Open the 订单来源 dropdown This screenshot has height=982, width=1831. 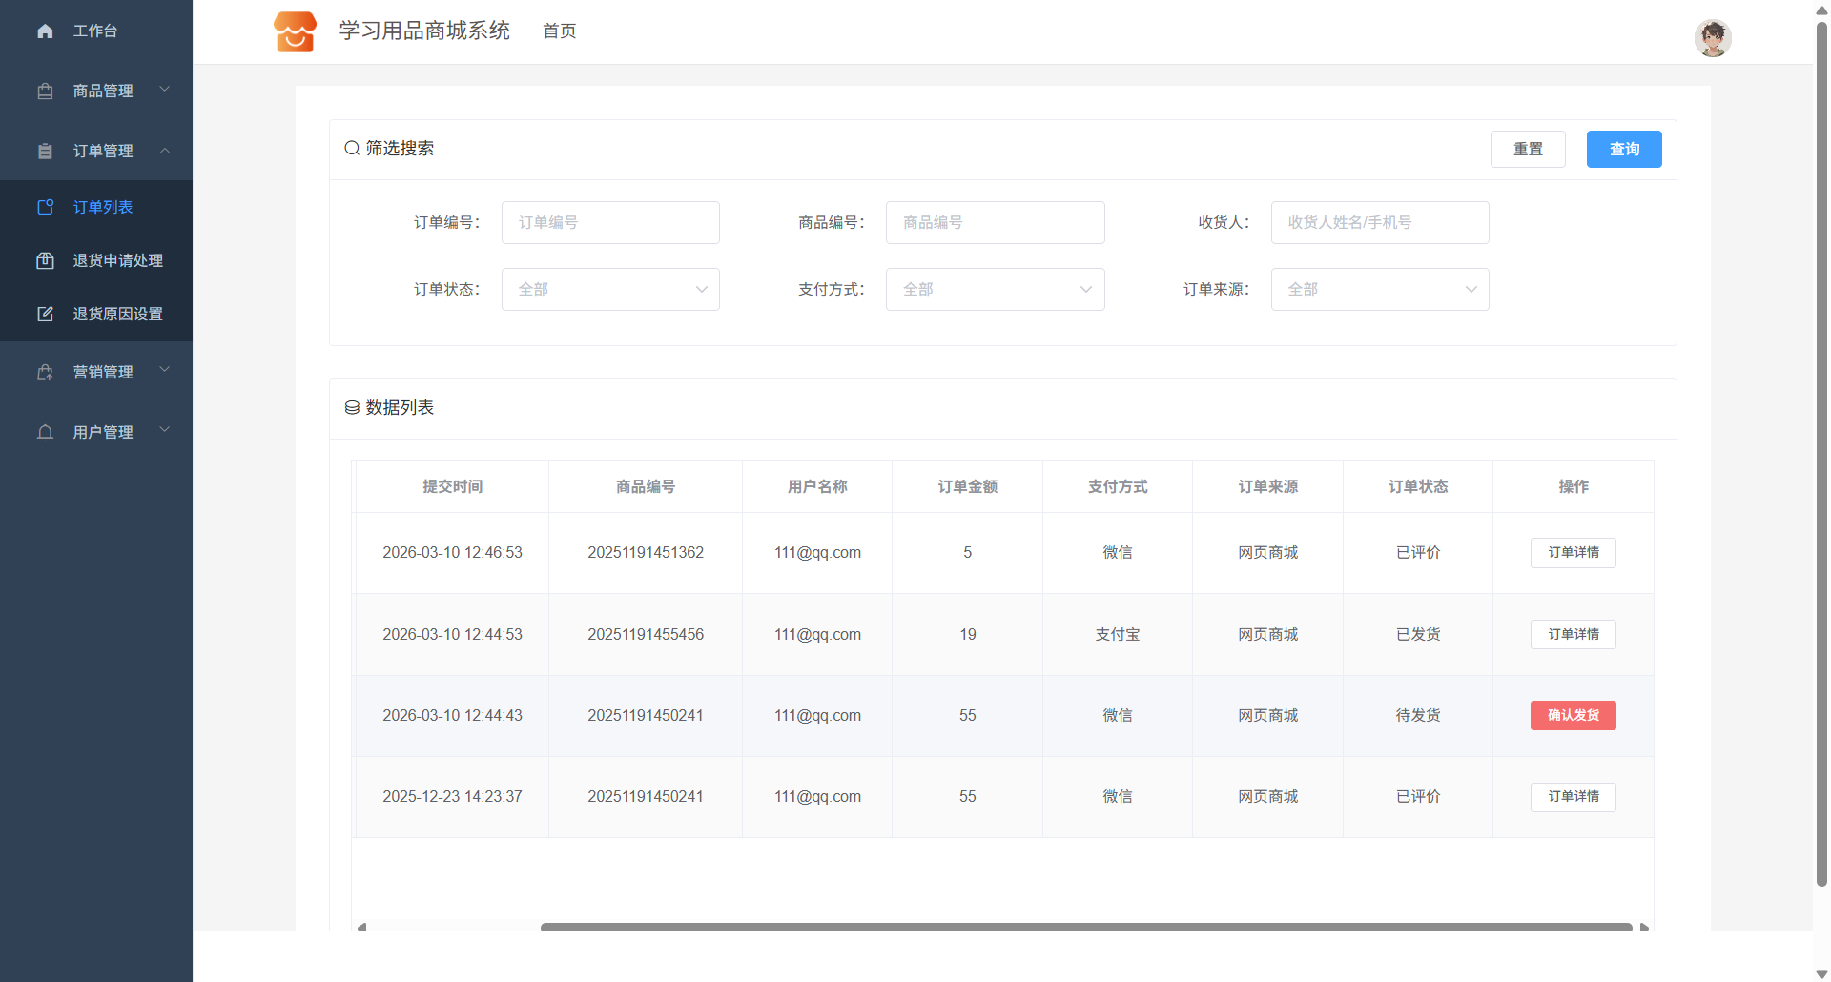[1379, 289]
